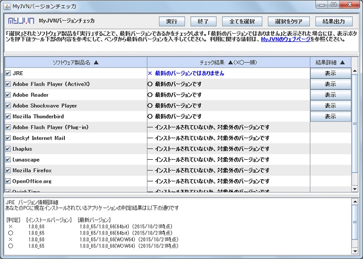
Task: Click first 1.8.0_60 installed version line
Action: click(x=36, y=227)
